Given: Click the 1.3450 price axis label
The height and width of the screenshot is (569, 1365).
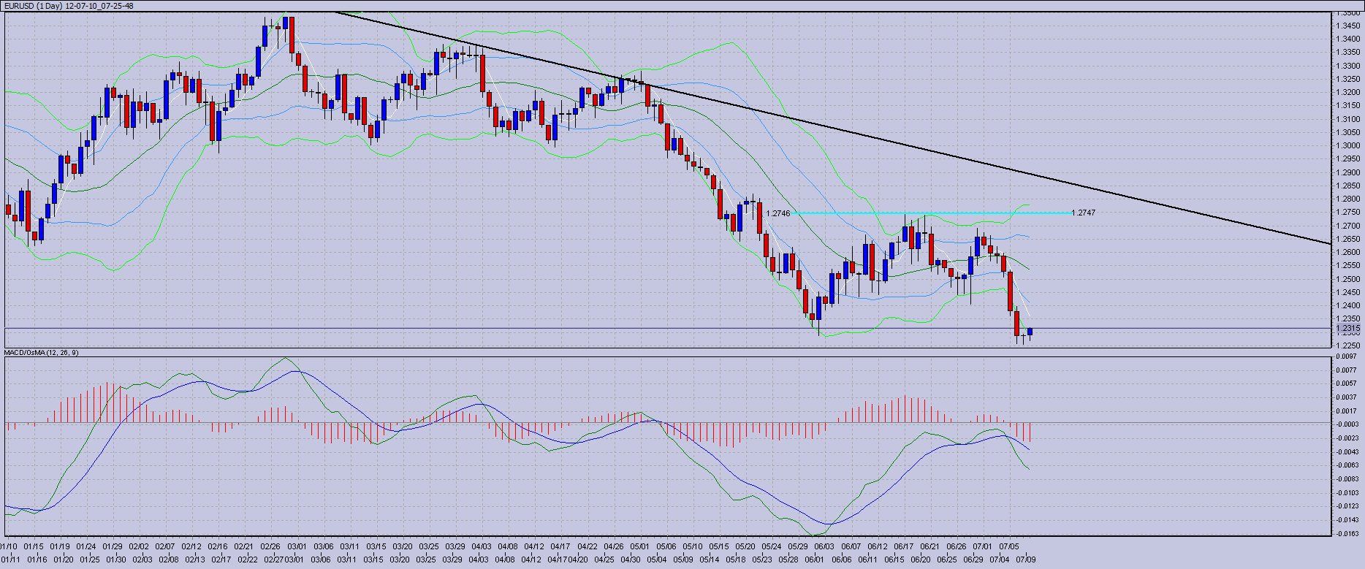Looking at the screenshot, I should click(x=1348, y=26).
